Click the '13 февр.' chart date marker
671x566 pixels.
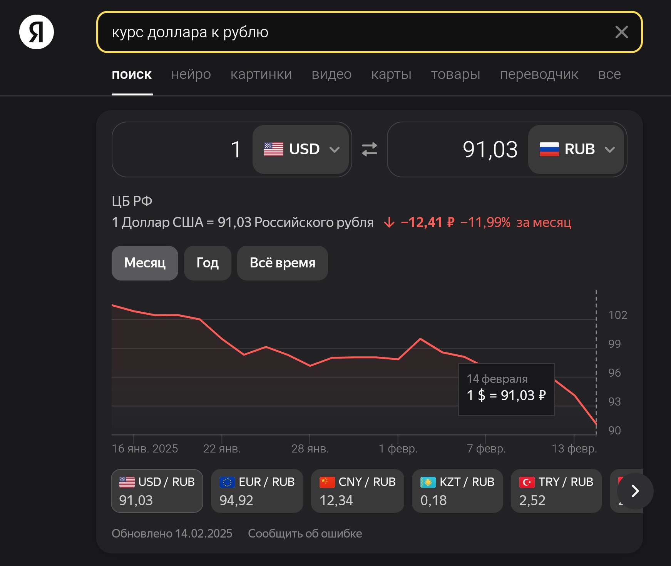(574, 449)
